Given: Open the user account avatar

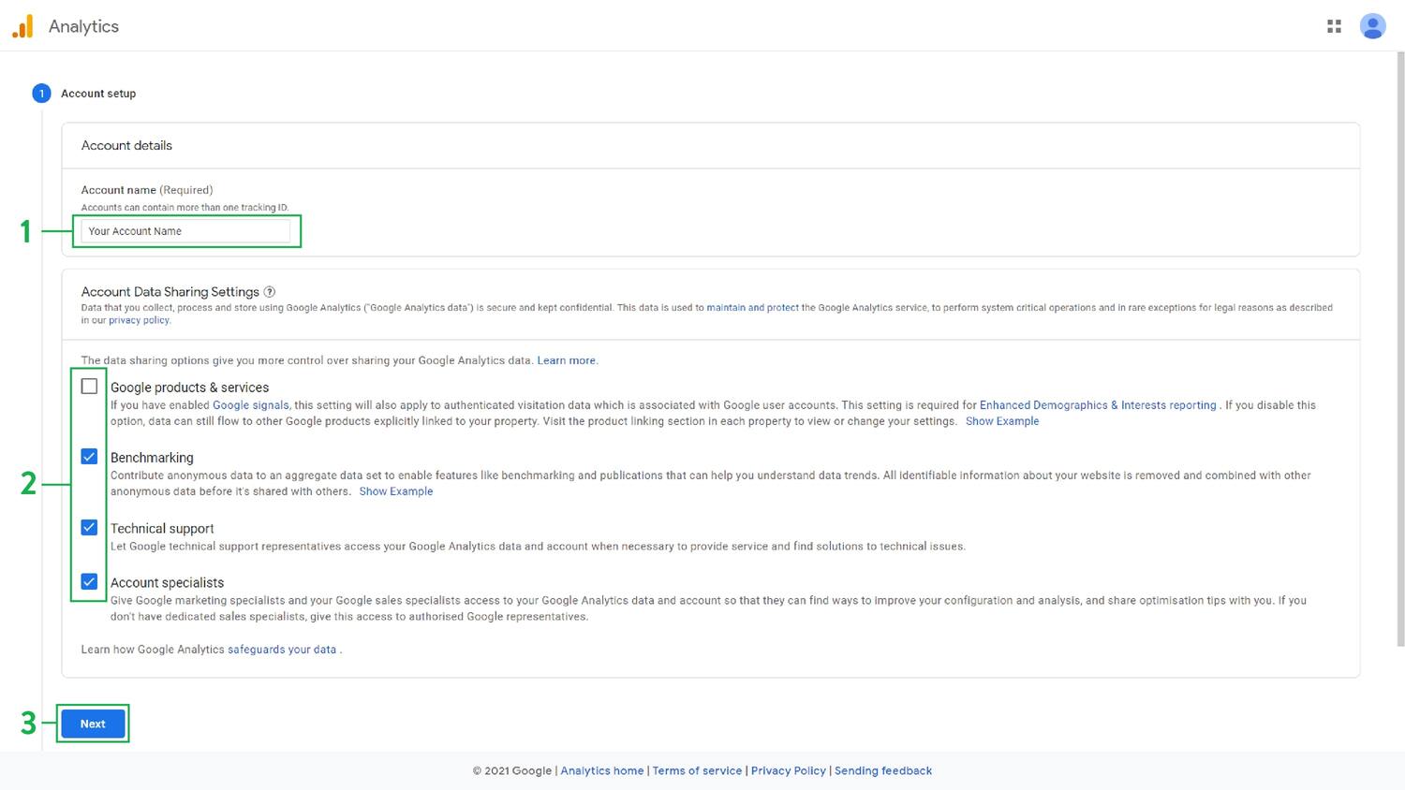Looking at the screenshot, I should (x=1372, y=26).
